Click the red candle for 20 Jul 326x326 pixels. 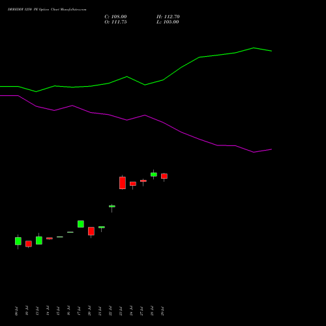[x=91, y=231]
